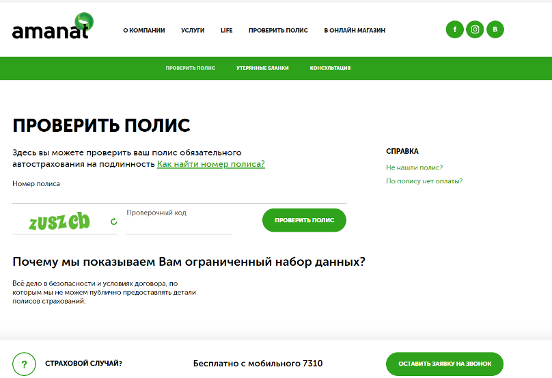Focus the 'Номер полиса' input field
This screenshot has height=378, width=552.
(x=179, y=195)
